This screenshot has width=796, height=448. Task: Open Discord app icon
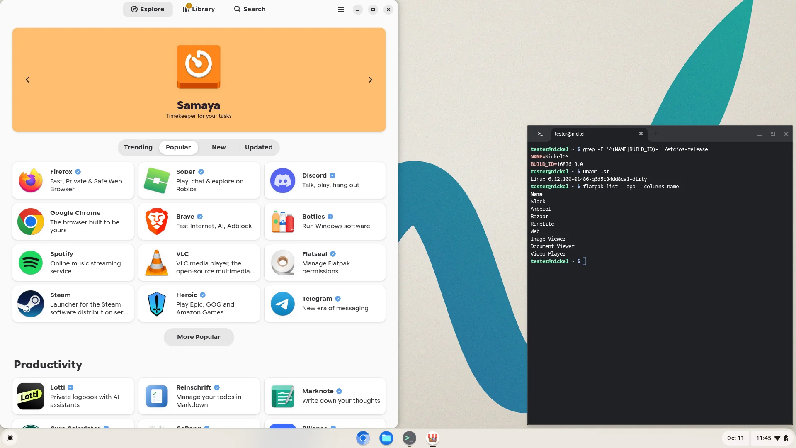pyautogui.click(x=283, y=180)
